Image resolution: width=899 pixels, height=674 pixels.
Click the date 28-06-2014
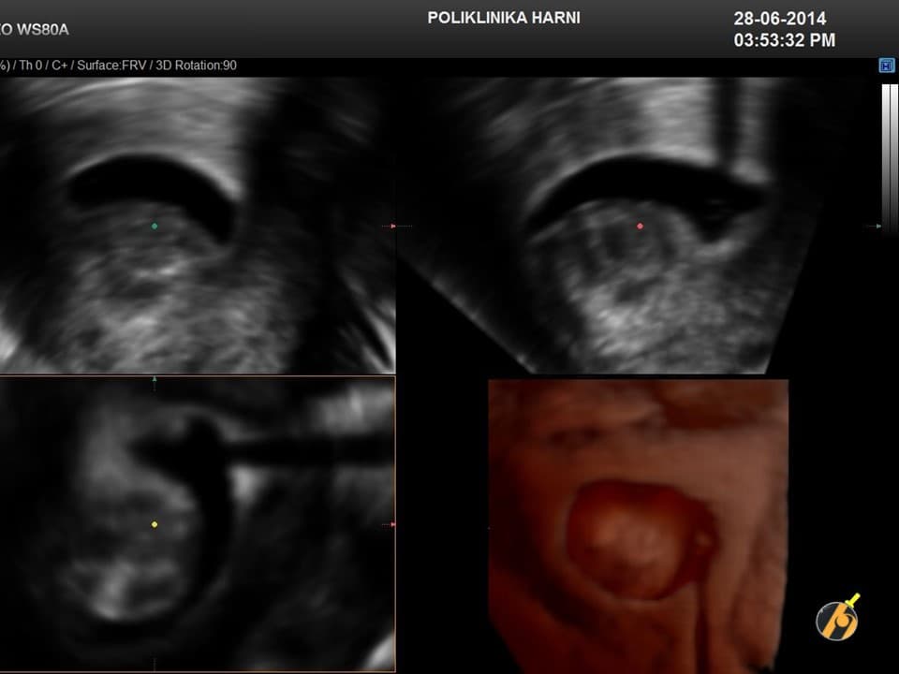pos(779,19)
